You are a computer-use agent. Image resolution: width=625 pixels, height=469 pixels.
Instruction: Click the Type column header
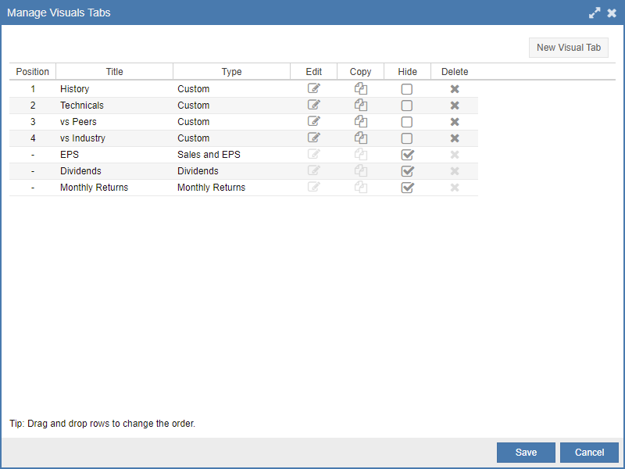(231, 72)
